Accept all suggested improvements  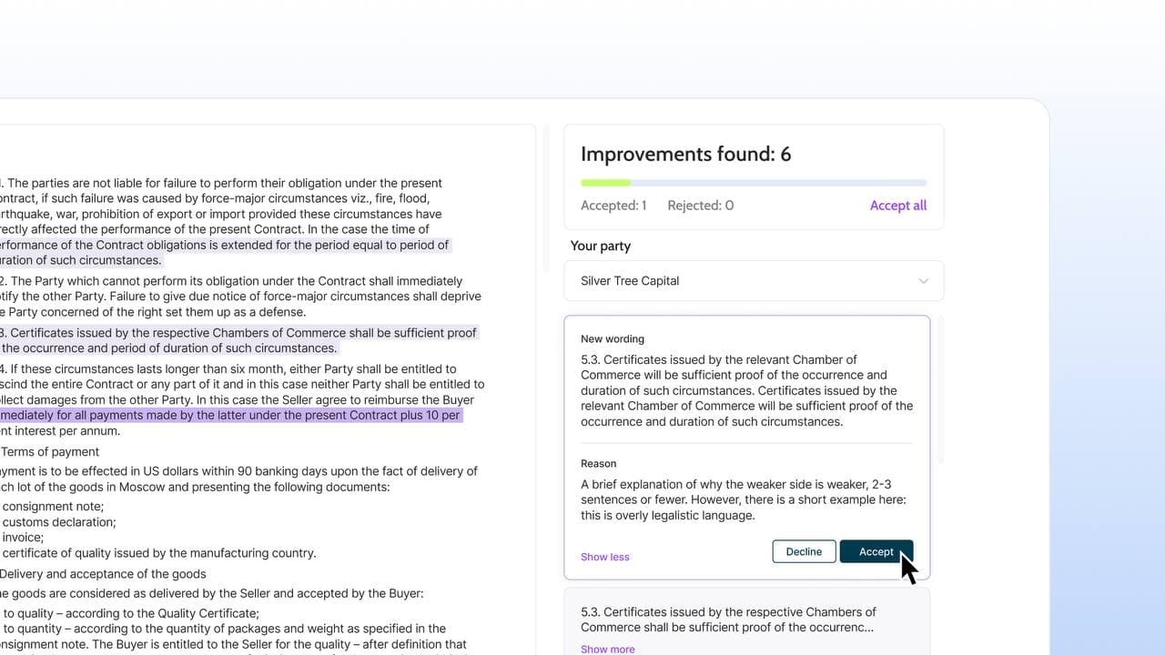click(897, 205)
